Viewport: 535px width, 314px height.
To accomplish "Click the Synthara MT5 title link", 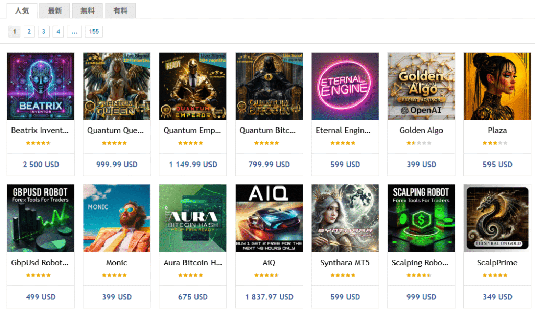I will click(345, 263).
